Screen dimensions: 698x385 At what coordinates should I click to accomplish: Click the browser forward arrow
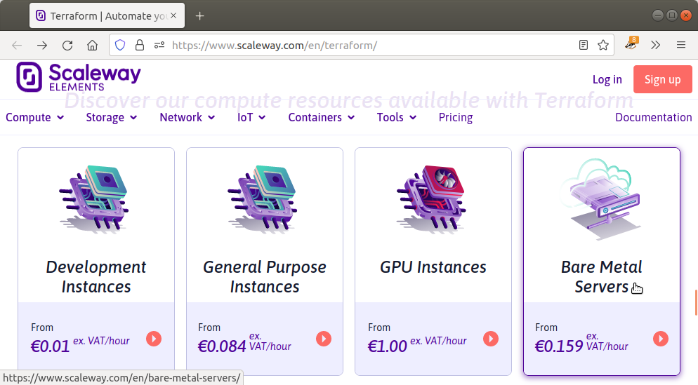coord(42,46)
